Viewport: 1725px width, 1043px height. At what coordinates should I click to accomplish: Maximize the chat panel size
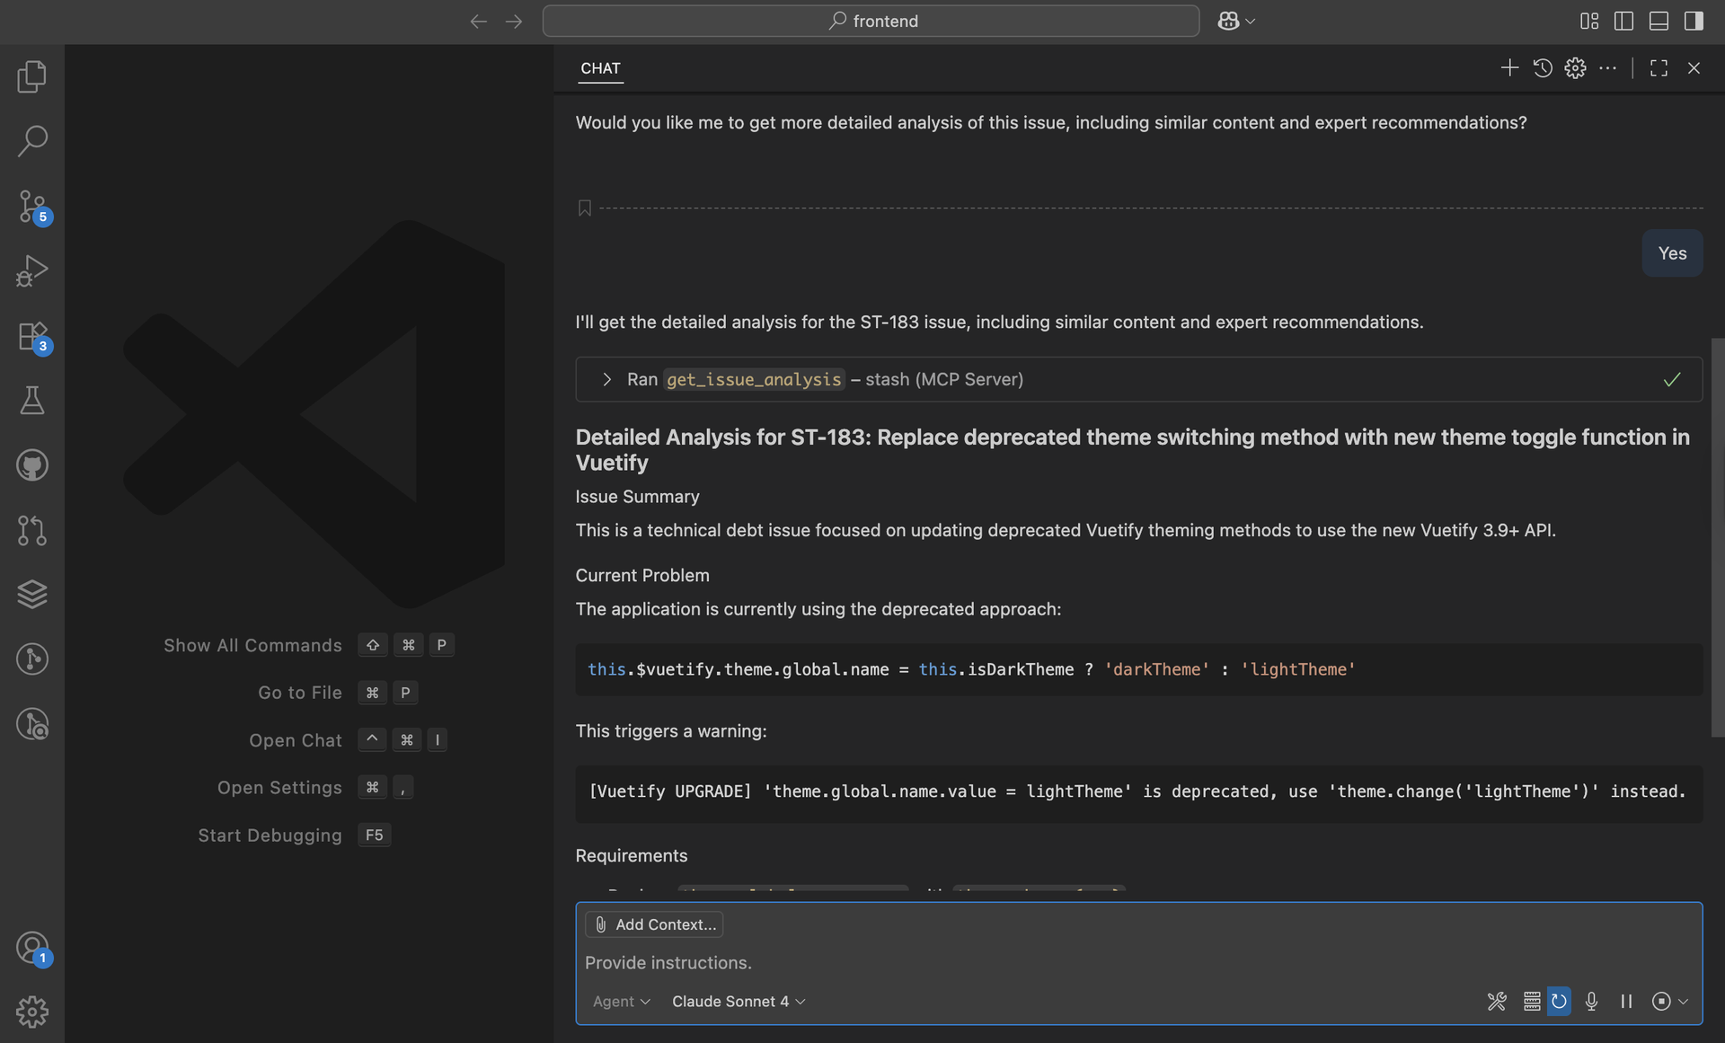pyautogui.click(x=1659, y=68)
